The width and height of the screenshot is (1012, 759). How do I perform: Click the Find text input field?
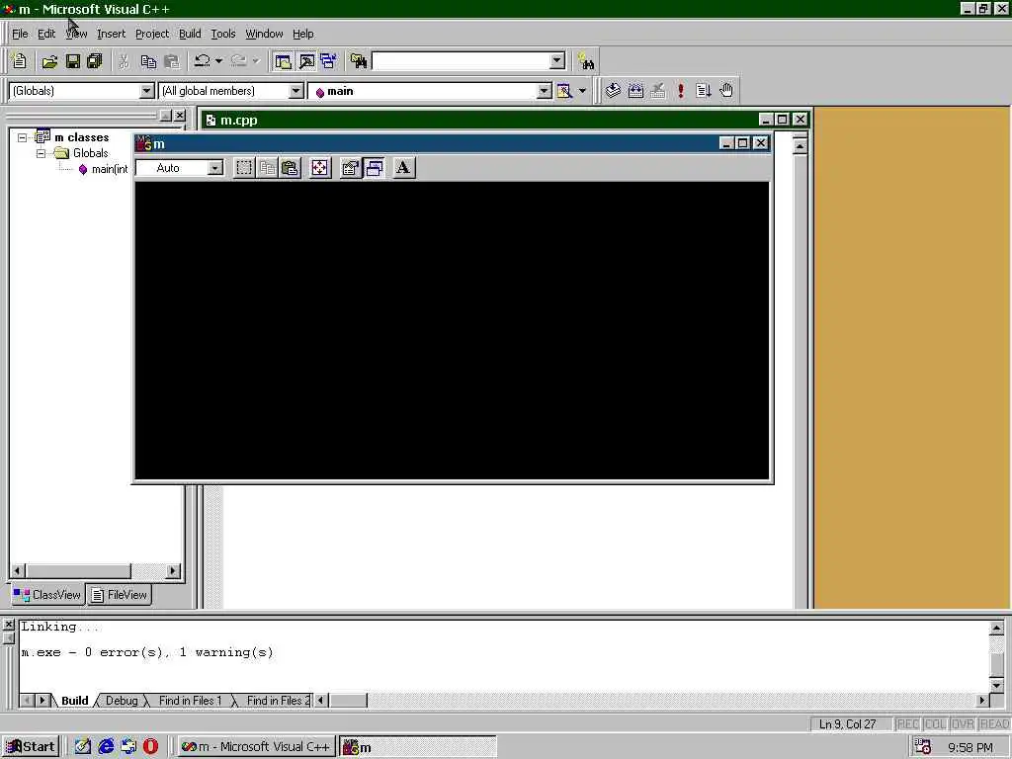[x=462, y=61]
